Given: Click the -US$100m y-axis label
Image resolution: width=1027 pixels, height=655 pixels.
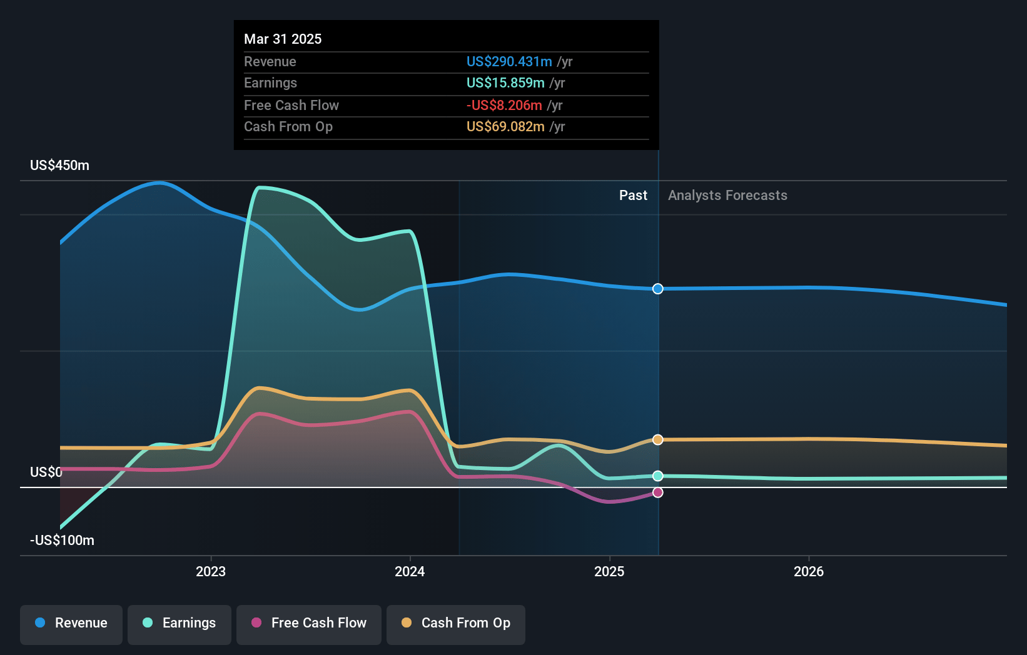Looking at the screenshot, I should point(63,541).
